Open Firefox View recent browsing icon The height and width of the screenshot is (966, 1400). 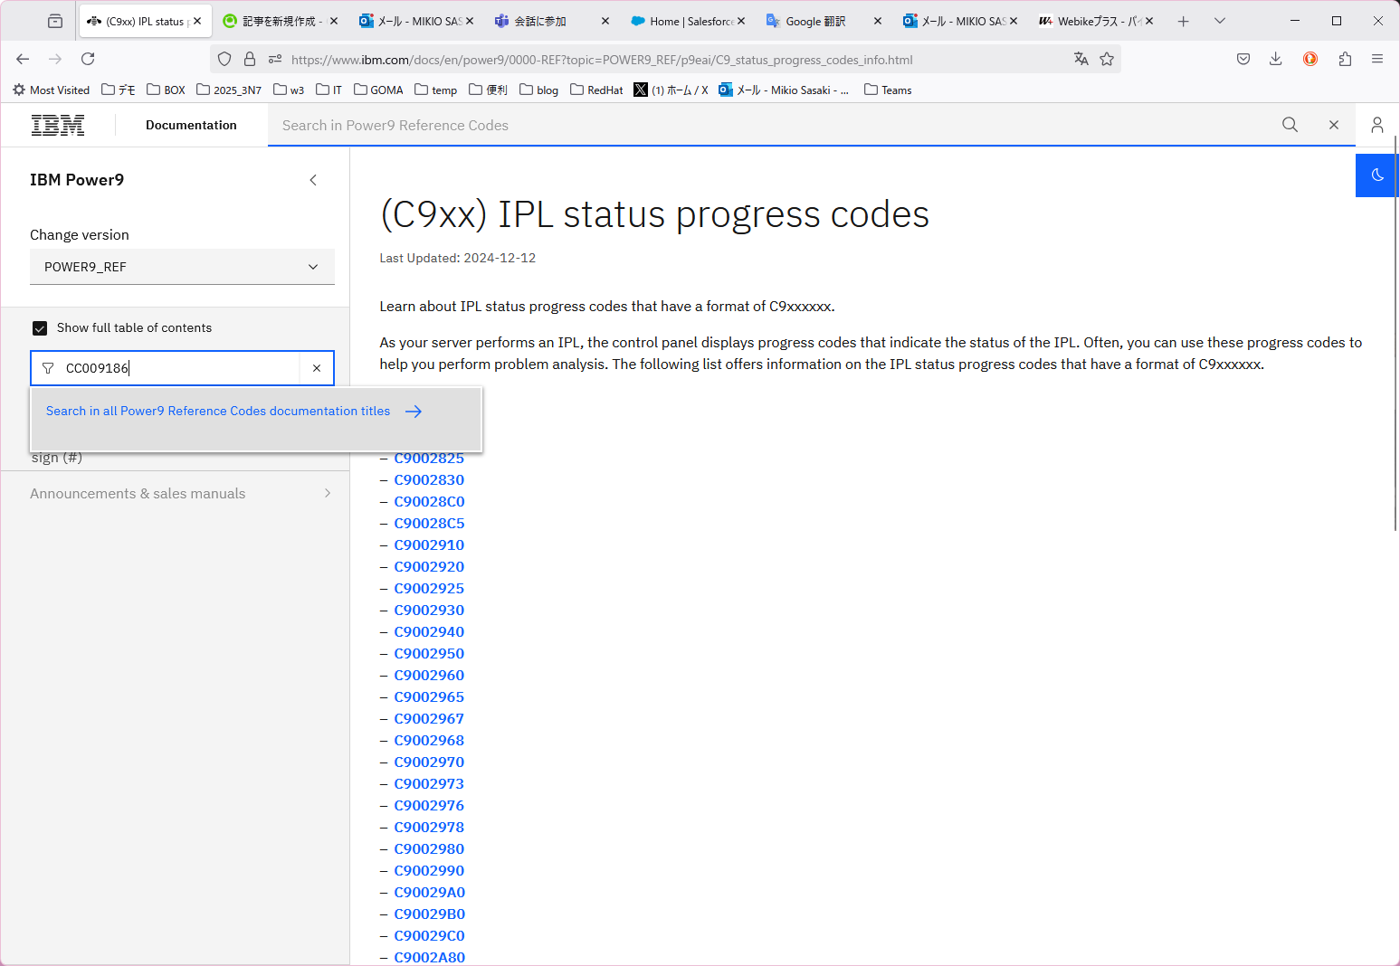[55, 21]
